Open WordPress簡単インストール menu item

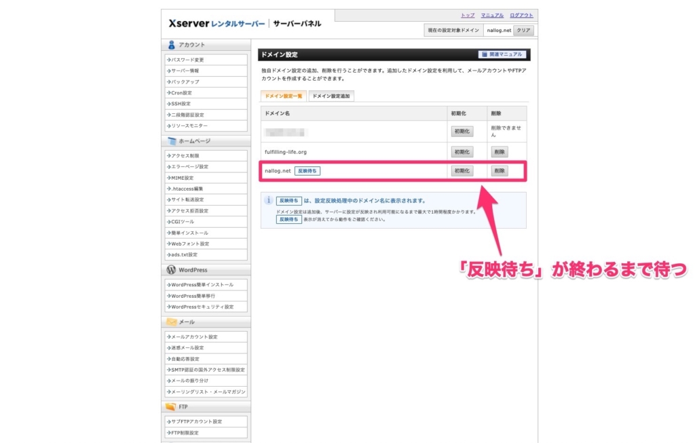pos(202,285)
